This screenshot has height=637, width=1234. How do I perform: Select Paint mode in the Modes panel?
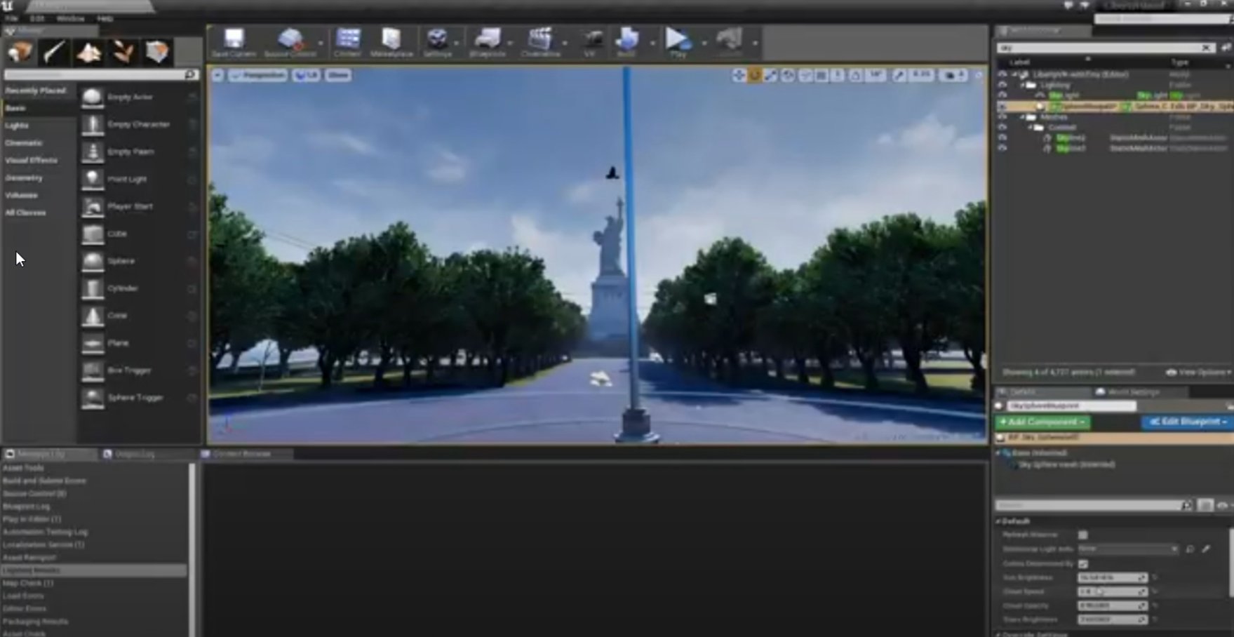[55, 53]
